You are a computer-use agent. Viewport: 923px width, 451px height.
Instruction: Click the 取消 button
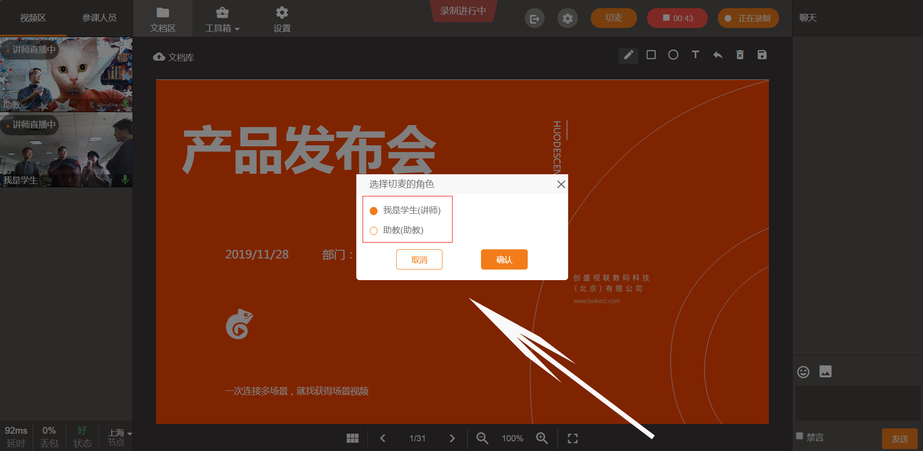click(x=419, y=259)
